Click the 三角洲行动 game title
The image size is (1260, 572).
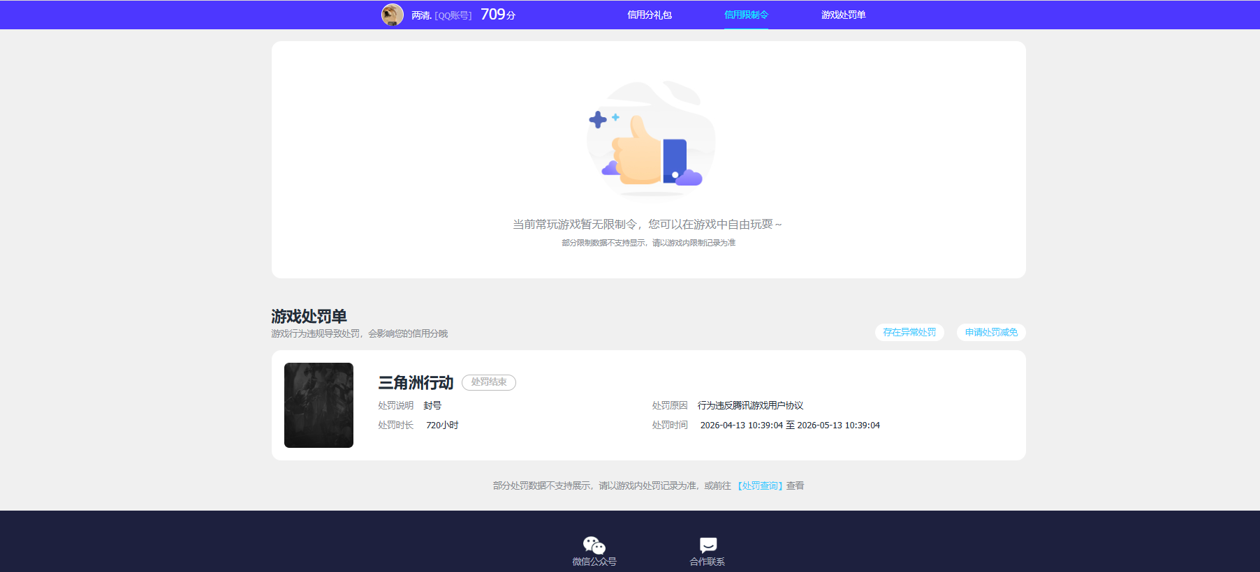(416, 383)
